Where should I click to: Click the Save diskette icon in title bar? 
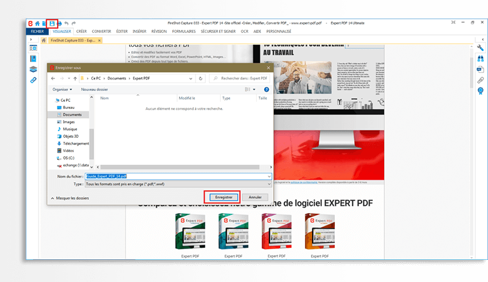[52, 23]
